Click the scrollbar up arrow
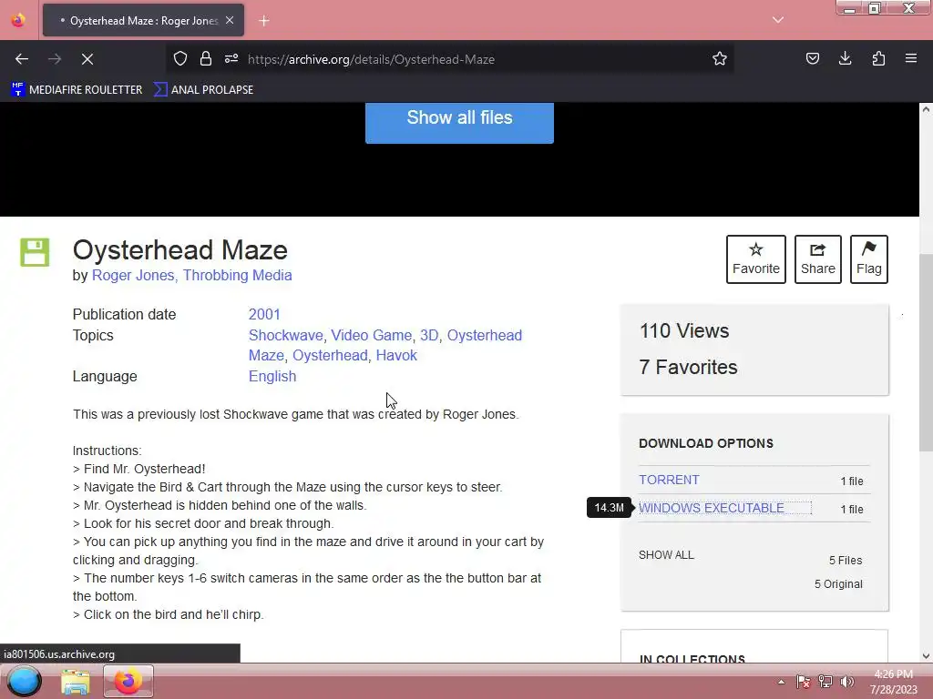Viewport: 933px width, 699px height. click(x=926, y=109)
